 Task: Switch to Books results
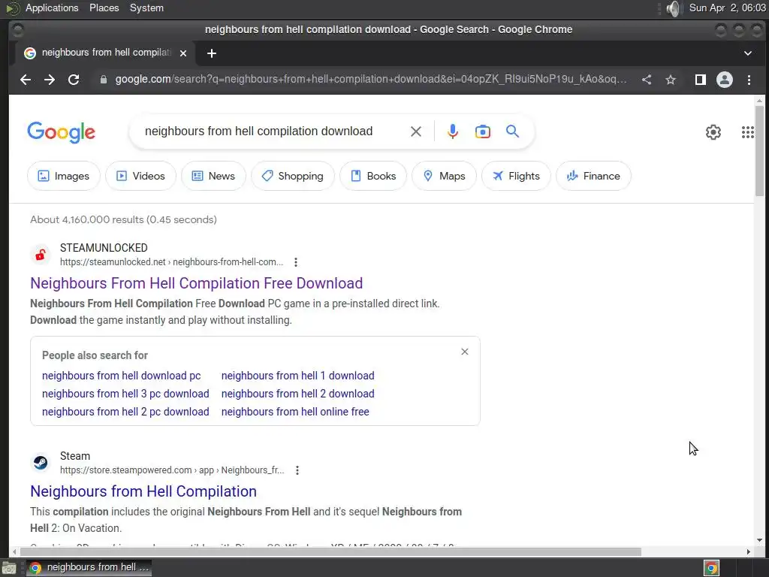click(x=373, y=176)
